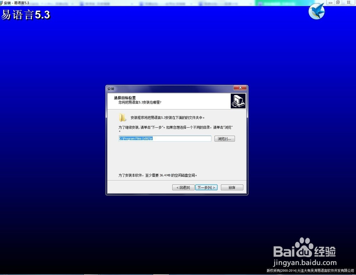The image size is (356, 275).
Task: Click the 您将把易语言5.3安装在哪里? subtitle
Action: coord(140,102)
